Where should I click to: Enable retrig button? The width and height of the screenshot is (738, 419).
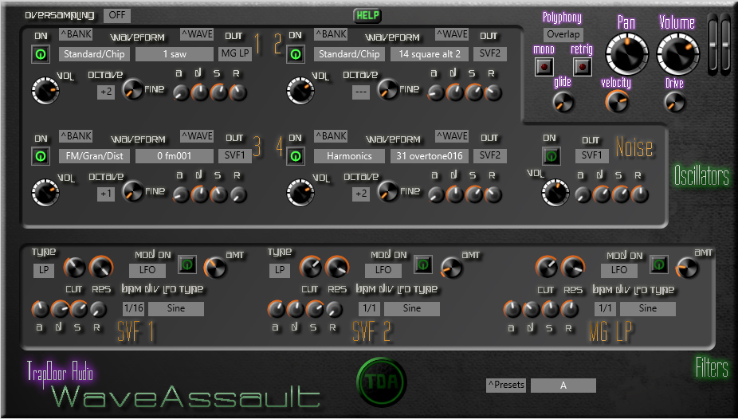[583, 67]
